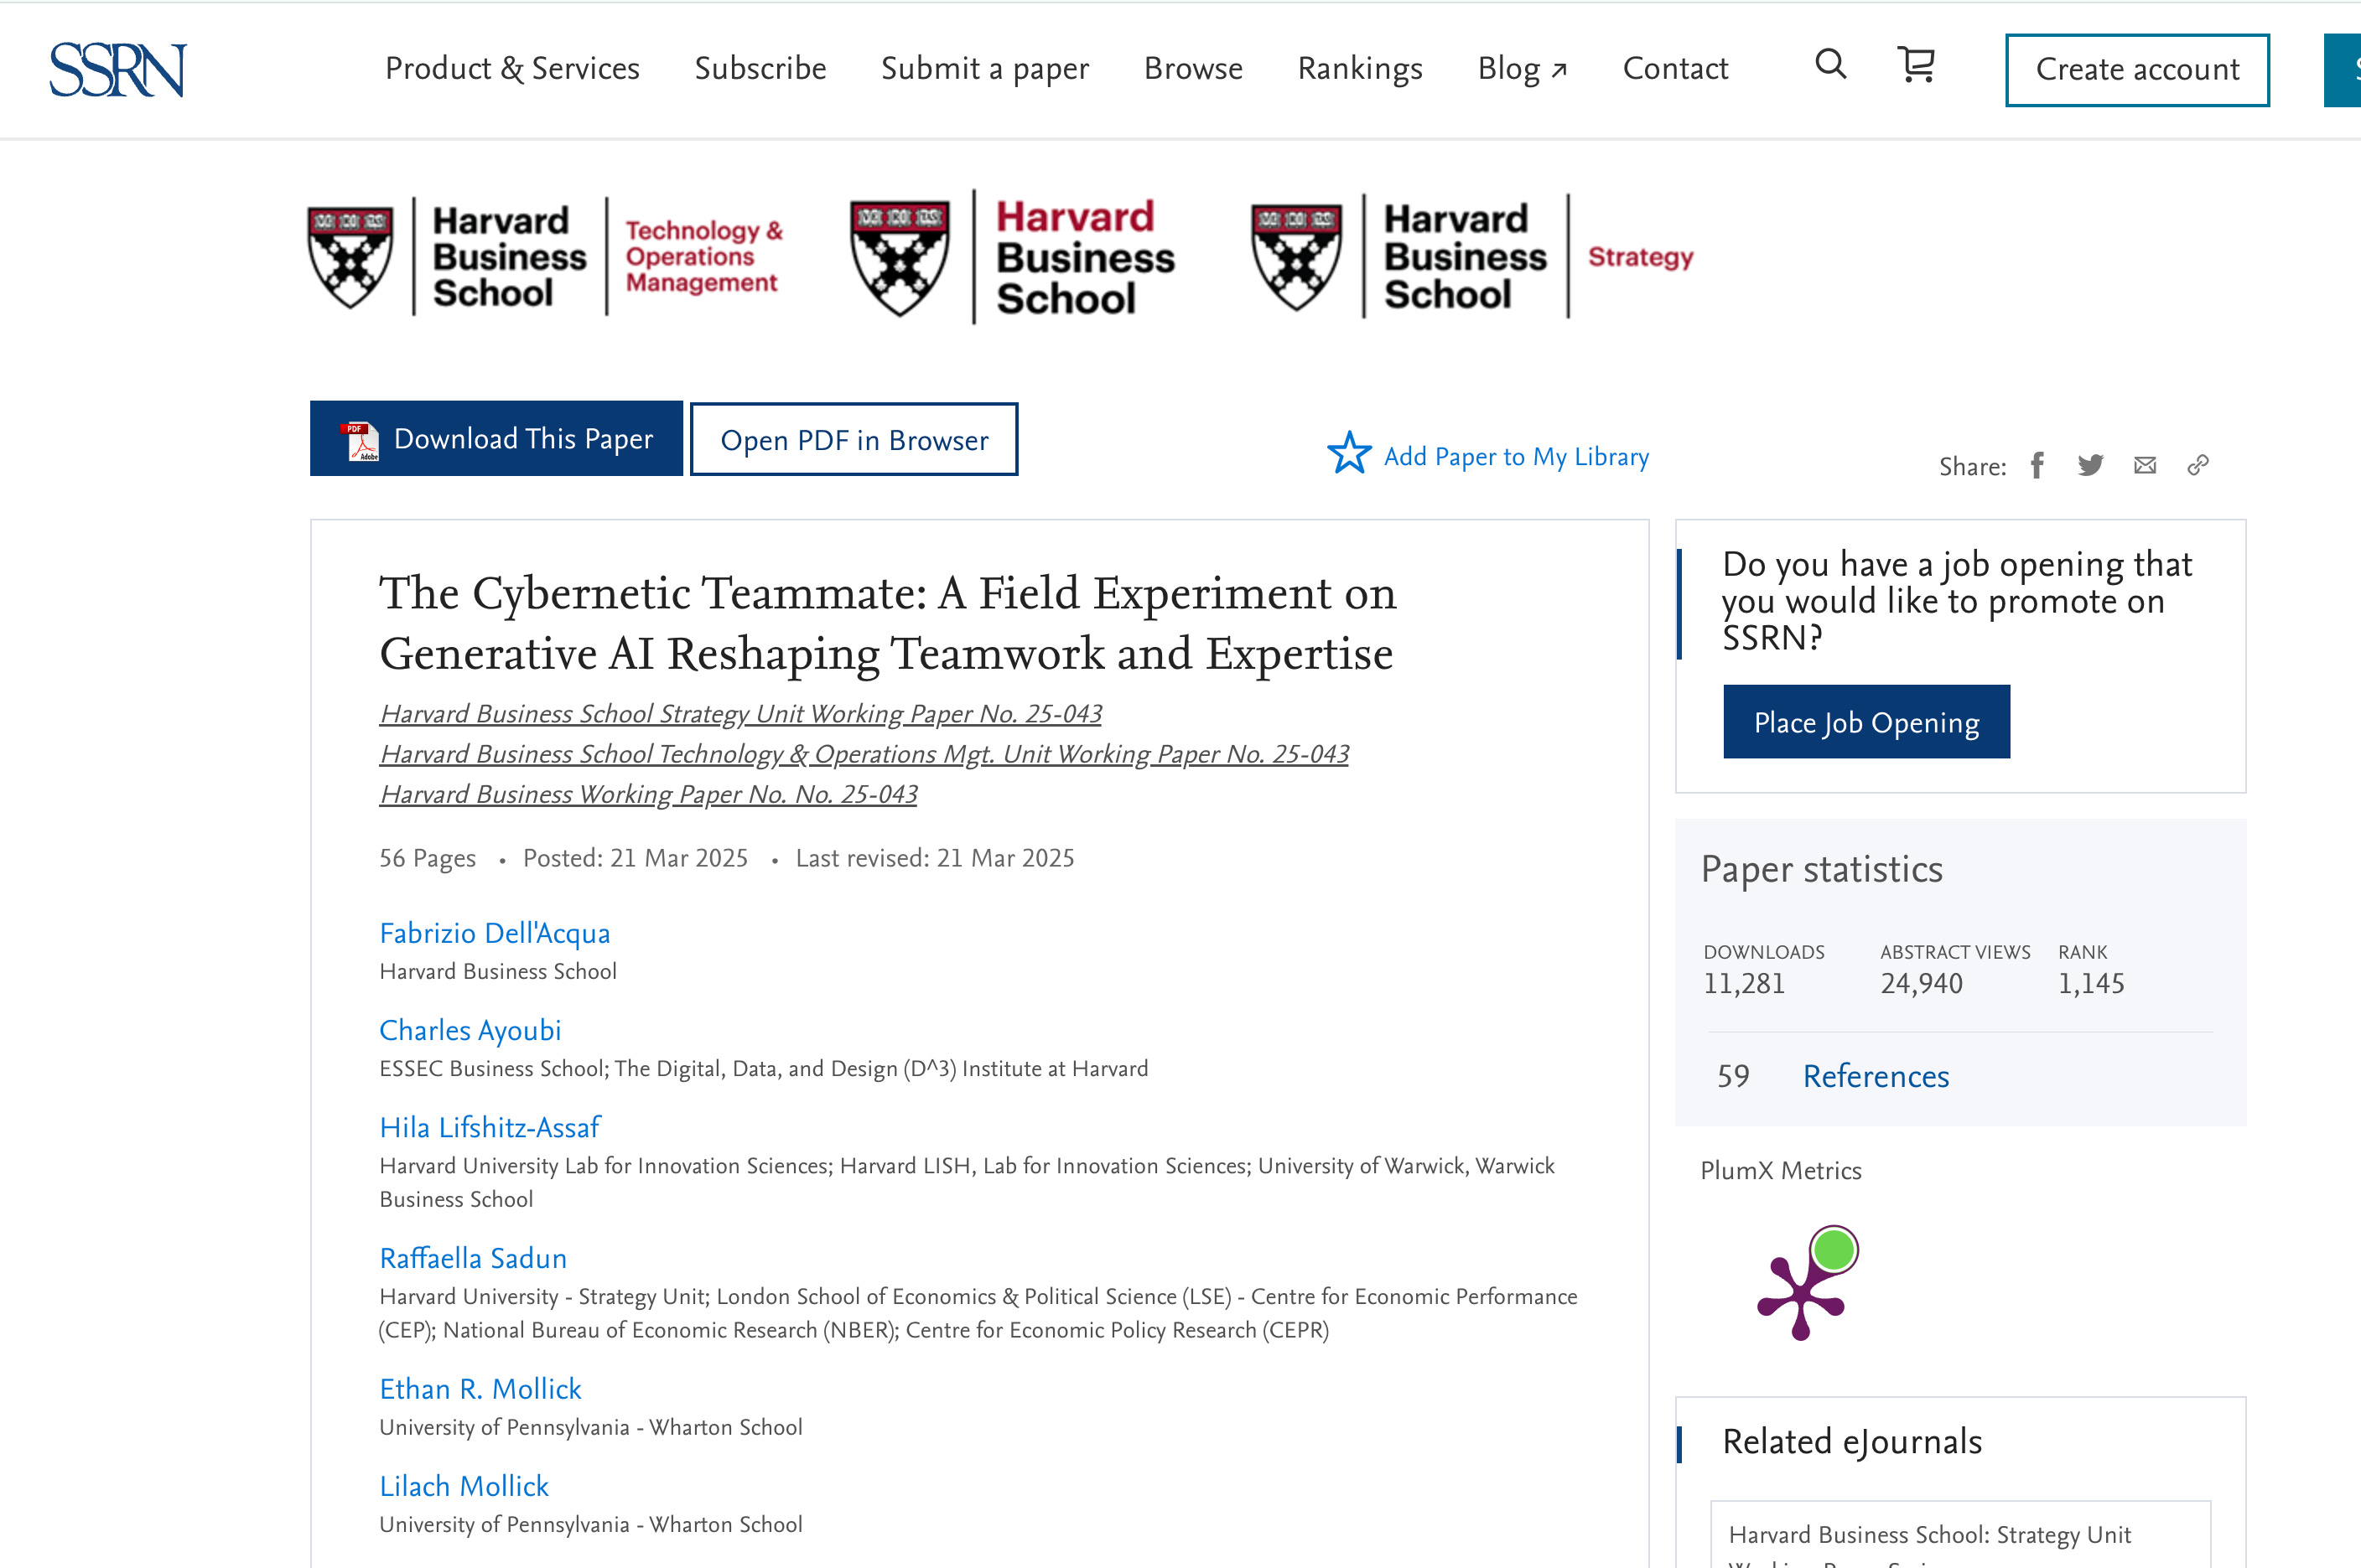The width and height of the screenshot is (2361, 1568).
Task: Open Technology & Operations Mgt. Unit Working Paper link
Action: coord(864,754)
